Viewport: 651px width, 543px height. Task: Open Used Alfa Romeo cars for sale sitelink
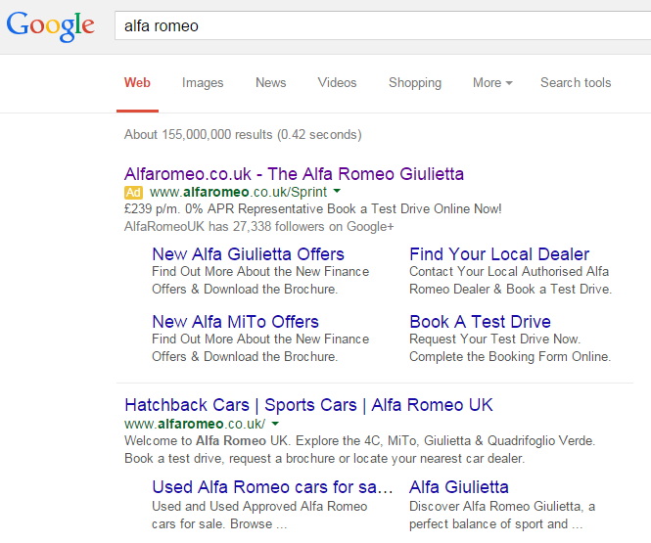272,487
